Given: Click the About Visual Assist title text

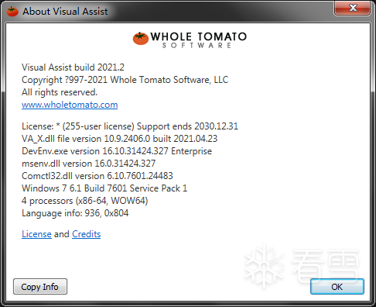Looking at the screenshot, I should click(65, 12).
